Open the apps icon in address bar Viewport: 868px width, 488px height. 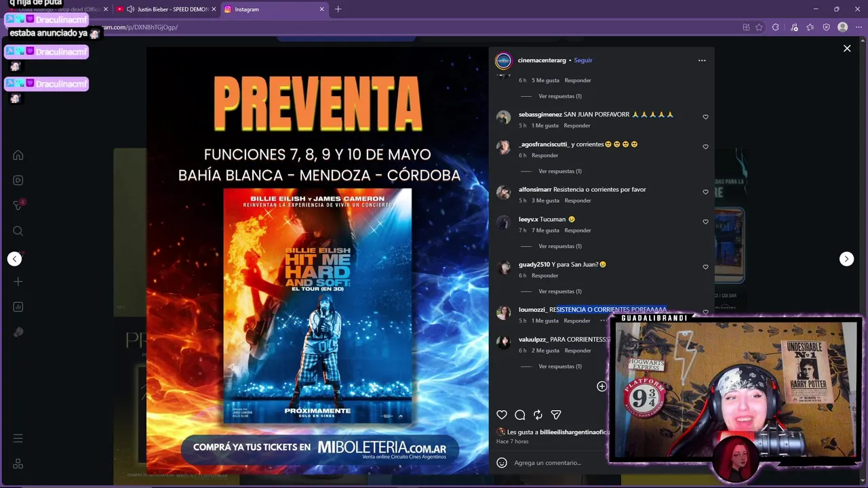click(746, 27)
